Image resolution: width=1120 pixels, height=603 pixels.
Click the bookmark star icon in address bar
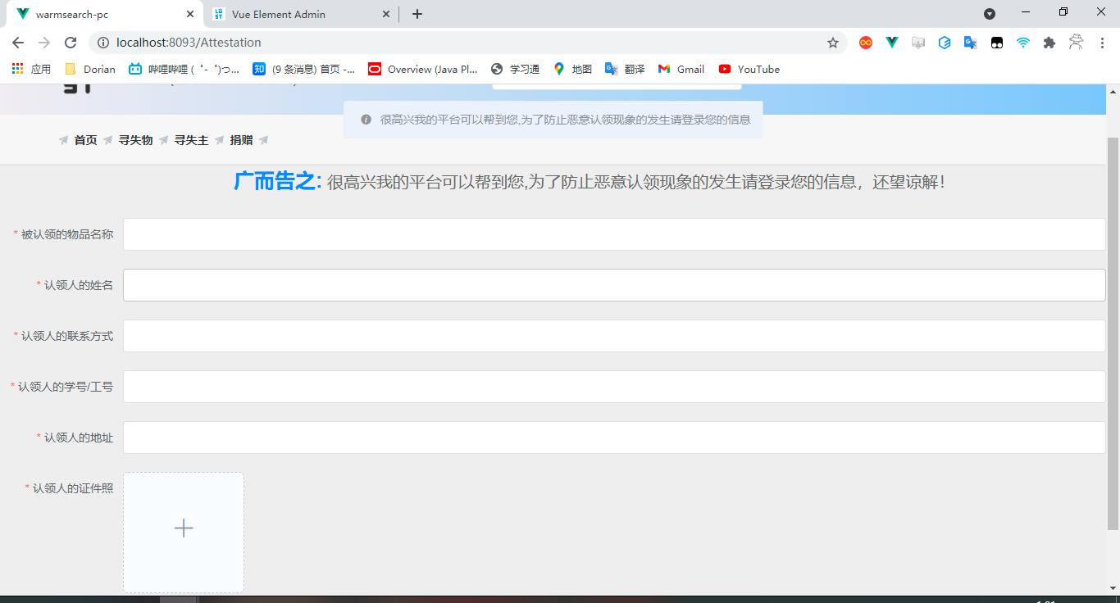833,43
